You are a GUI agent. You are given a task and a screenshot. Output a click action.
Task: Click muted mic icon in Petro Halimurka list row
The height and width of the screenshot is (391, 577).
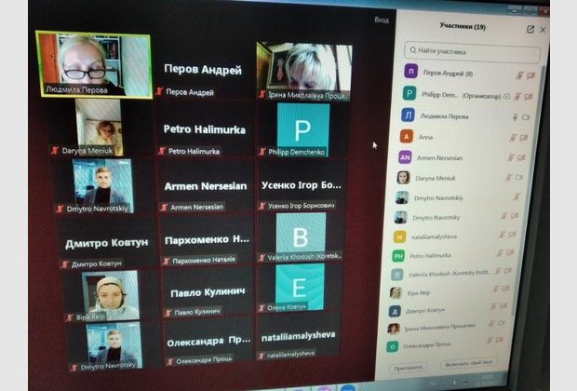tap(500, 253)
